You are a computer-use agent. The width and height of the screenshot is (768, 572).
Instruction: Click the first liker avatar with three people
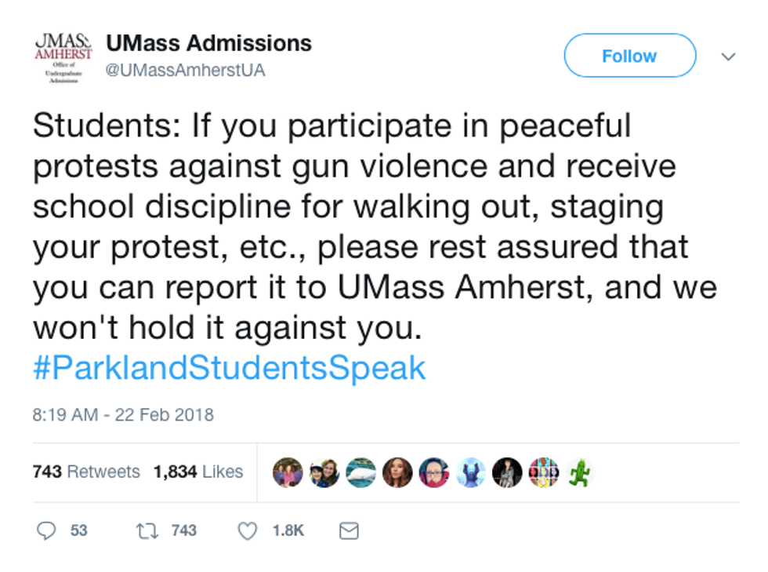coord(288,472)
